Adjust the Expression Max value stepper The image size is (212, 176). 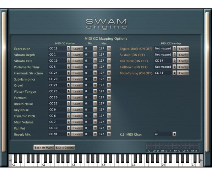(109, 49)
